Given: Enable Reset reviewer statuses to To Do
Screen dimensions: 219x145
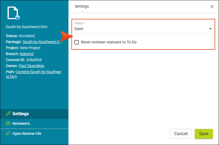Looking at the screenshot, I should [77, 42].
